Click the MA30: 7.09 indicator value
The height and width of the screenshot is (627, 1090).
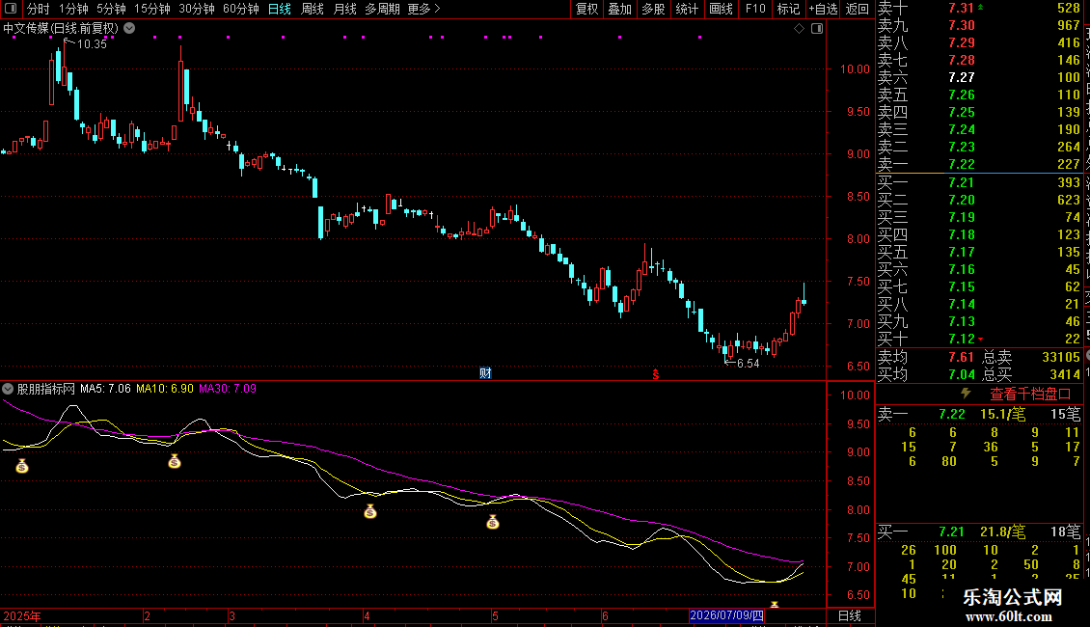[x=228, y=389]
